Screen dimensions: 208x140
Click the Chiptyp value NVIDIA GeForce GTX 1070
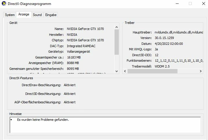[x=85, y=40]
